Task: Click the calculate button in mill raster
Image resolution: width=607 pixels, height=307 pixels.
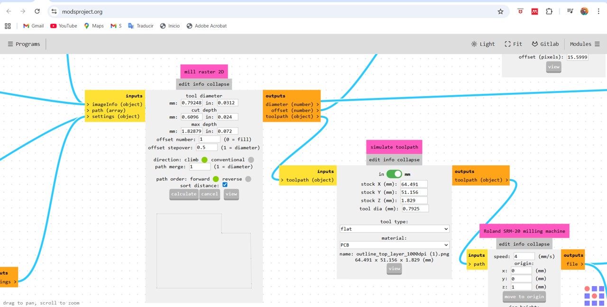Action: [x=184, y=194]
